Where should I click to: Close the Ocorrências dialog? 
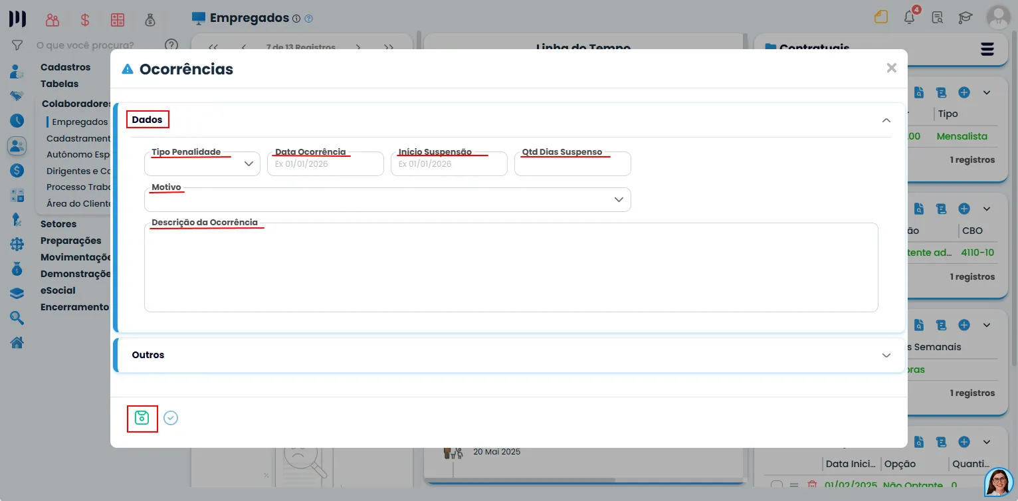(x=892, y=68)
